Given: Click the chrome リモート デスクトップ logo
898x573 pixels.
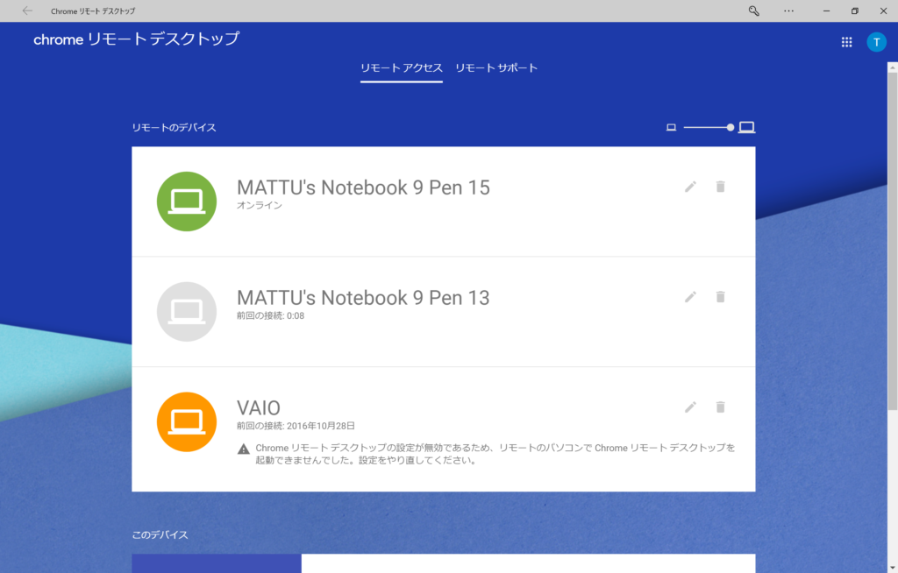Looking at the screenshot, I should [136, 39].
